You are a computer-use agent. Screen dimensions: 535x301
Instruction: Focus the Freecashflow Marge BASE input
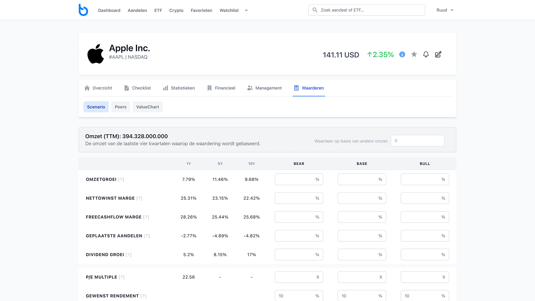[x=362, y=217]
